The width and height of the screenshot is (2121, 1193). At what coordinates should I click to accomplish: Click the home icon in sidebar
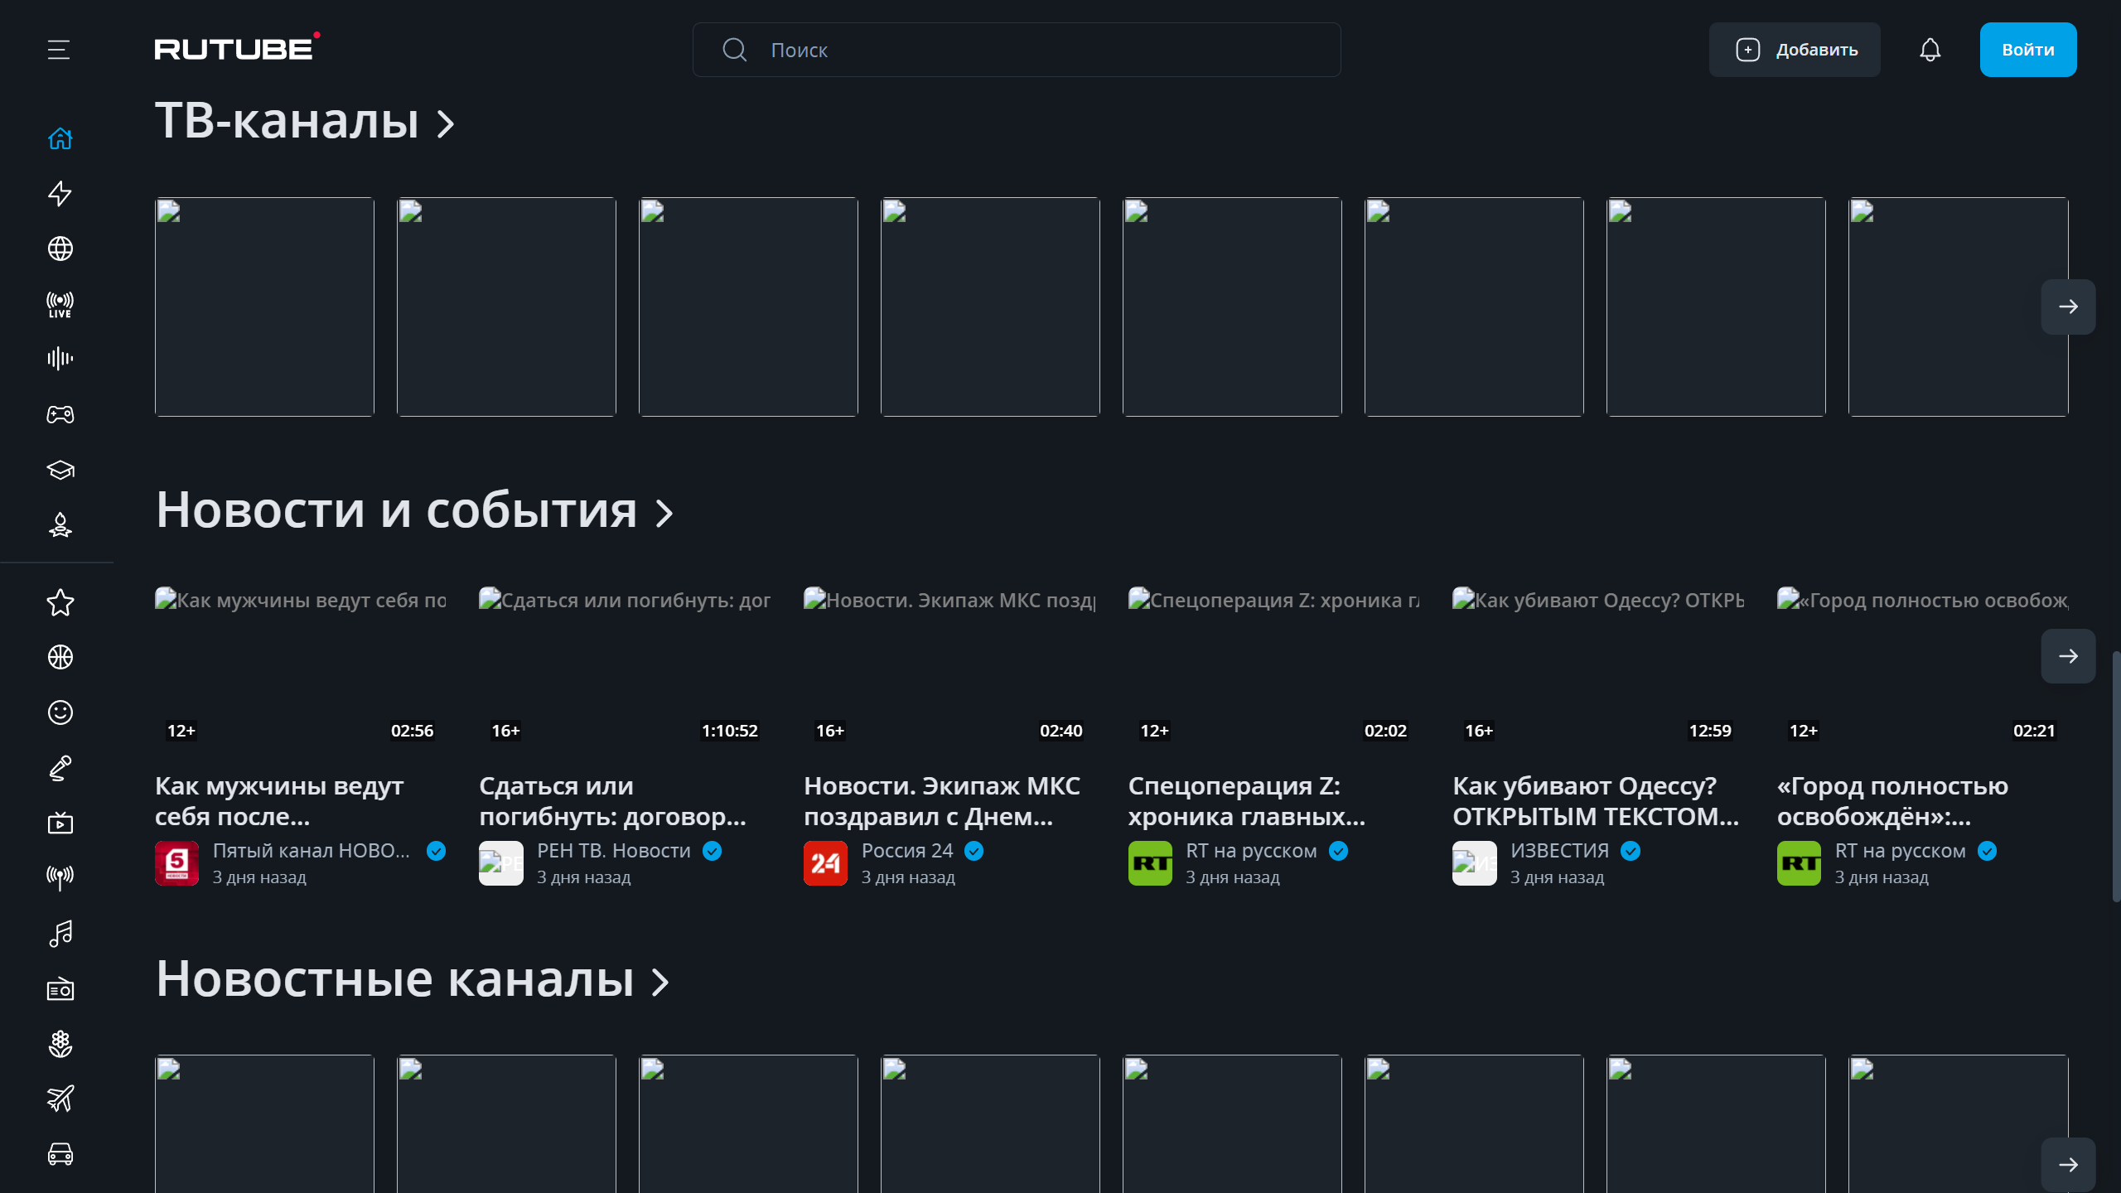point(60,138)
